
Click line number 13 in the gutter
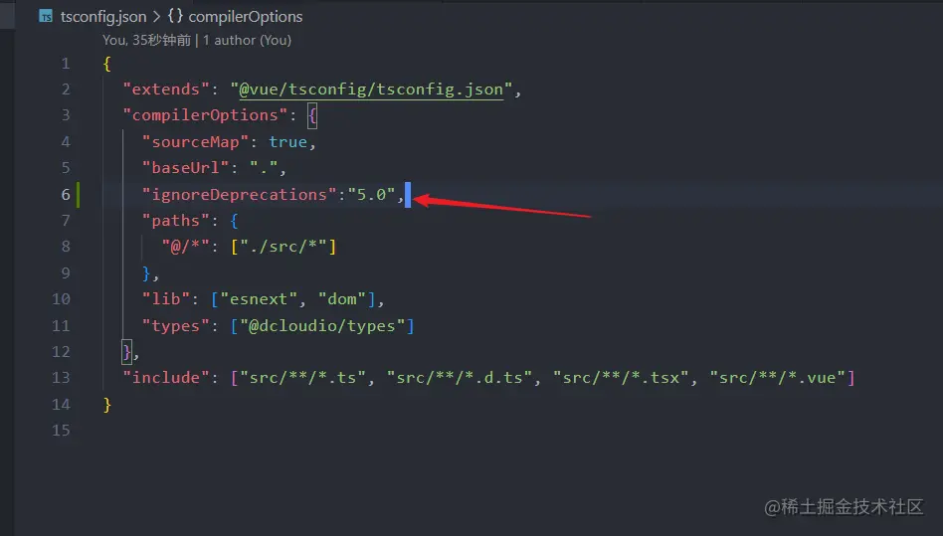[62, 378]
